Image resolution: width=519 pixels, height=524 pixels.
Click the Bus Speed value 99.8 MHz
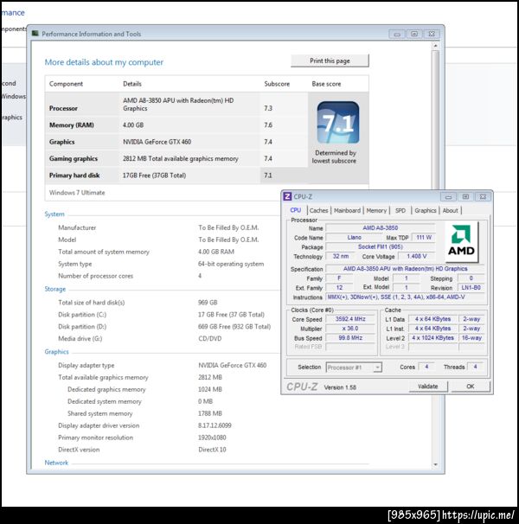click(x=350, y=338)
